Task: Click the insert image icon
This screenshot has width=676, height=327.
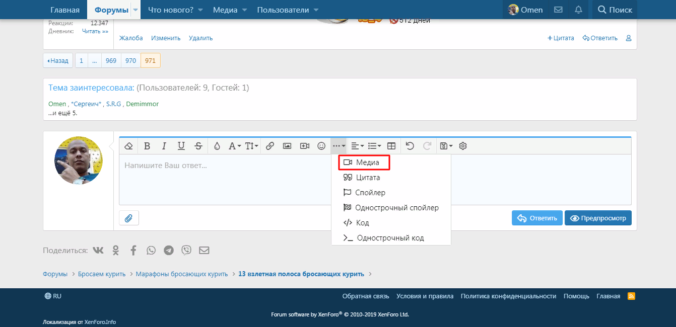Action: (287, 146)
